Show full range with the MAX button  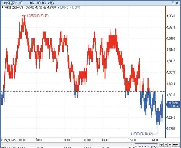[x=176, y=145]
